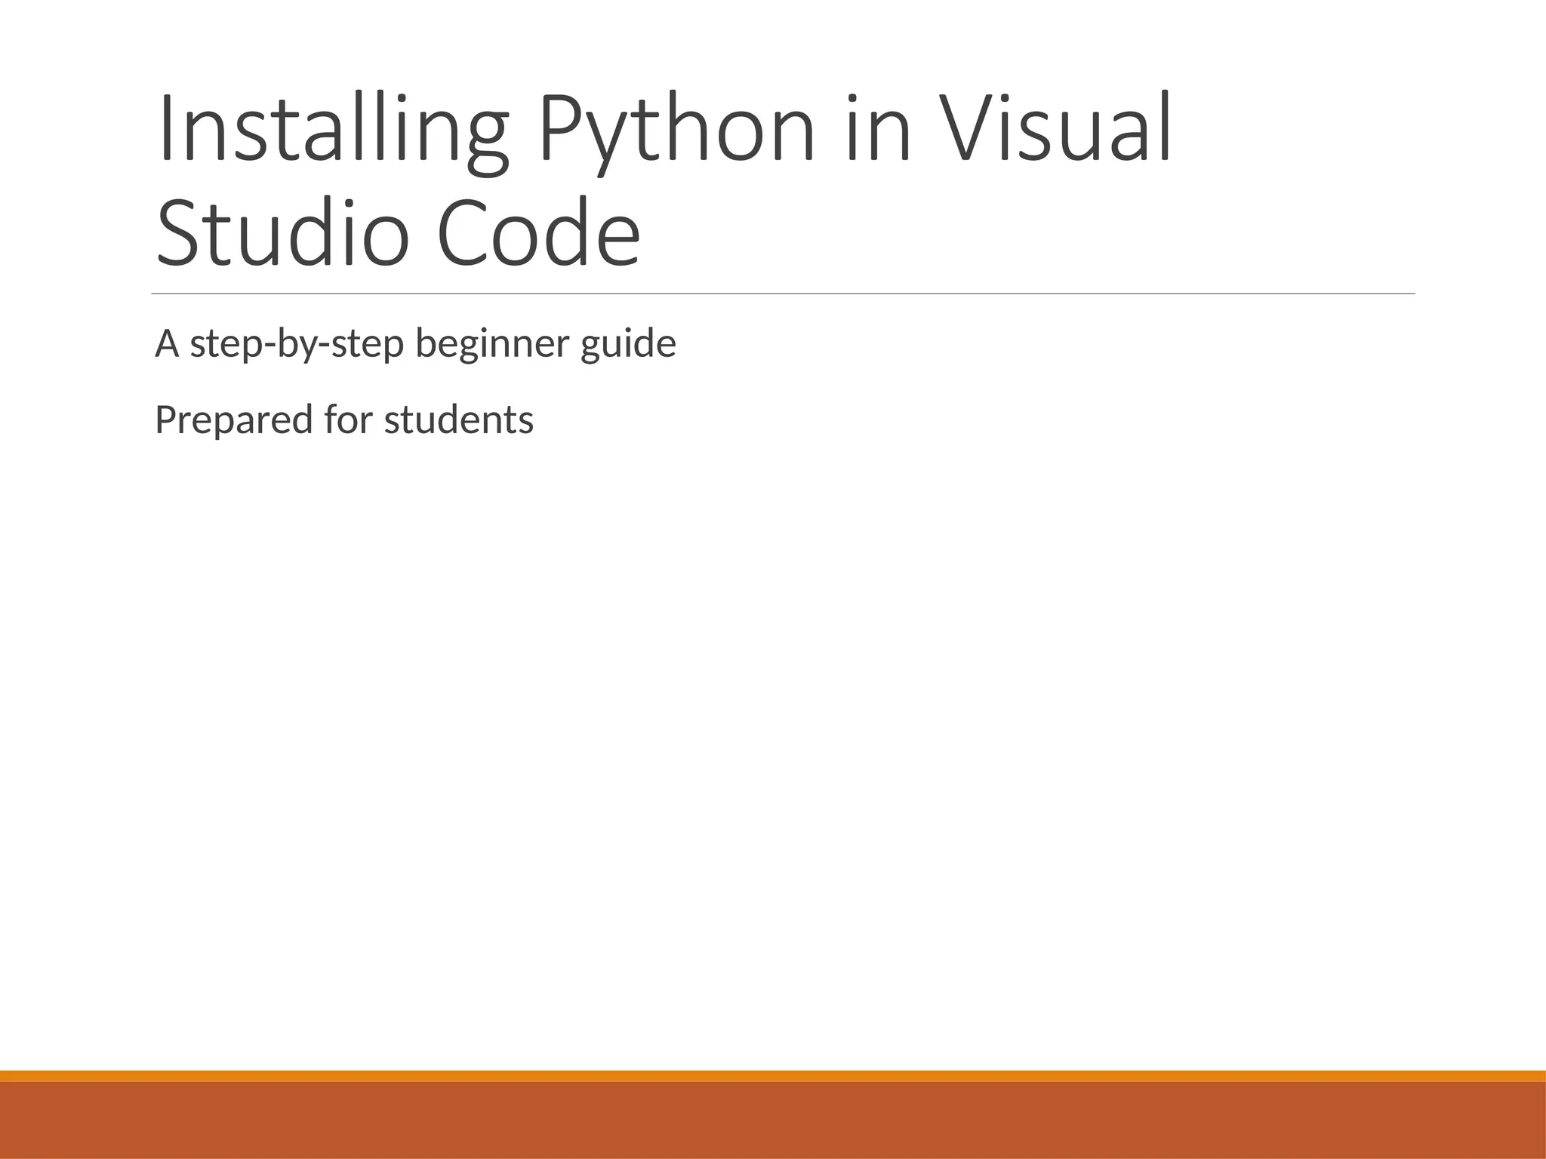Select the "A step-by-step beginner guide" subtitle line
The height and width of the screenshot is (1159, 1546).
pyautogui.click(x=415, y=345)
